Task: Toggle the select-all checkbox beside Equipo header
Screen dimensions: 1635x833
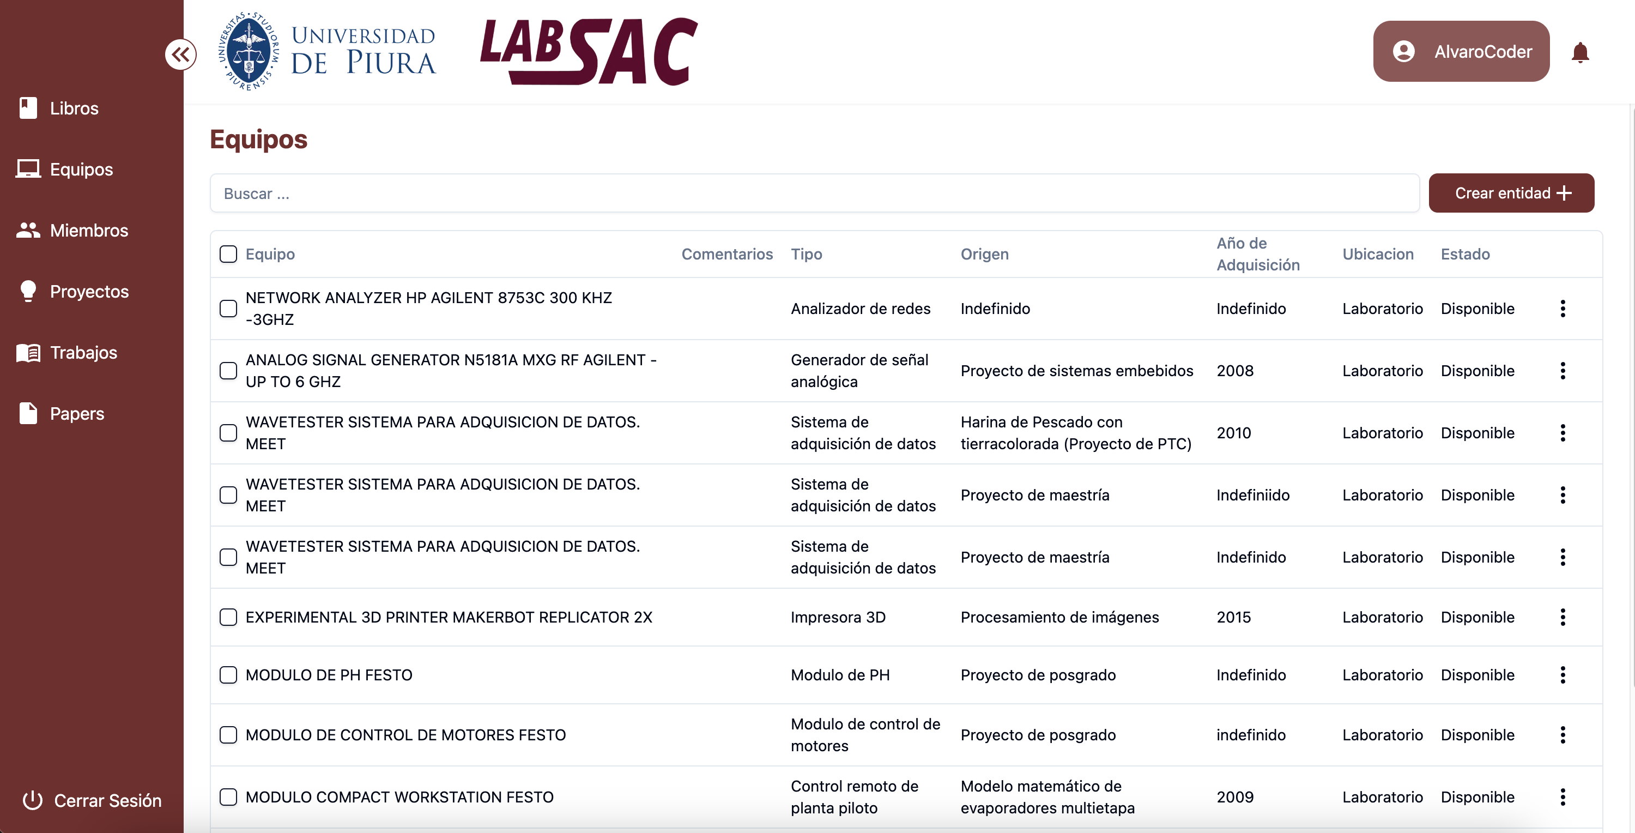Action: pyautogui.click(x=228, y=254)
